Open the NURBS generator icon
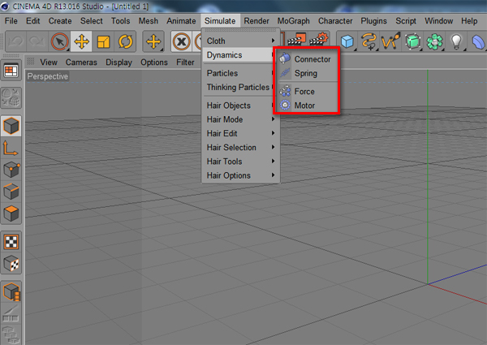The height and width of the screenshot is (345, 487). click(x=390, y=41)
